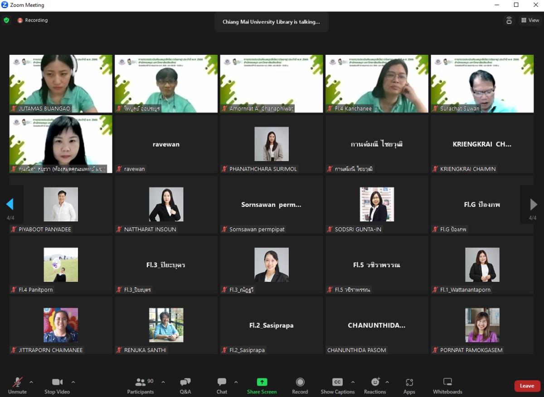Select JUTAMAS BUANGAO's video tile
This screenshot has width=544, height=397.
[61, 83]
